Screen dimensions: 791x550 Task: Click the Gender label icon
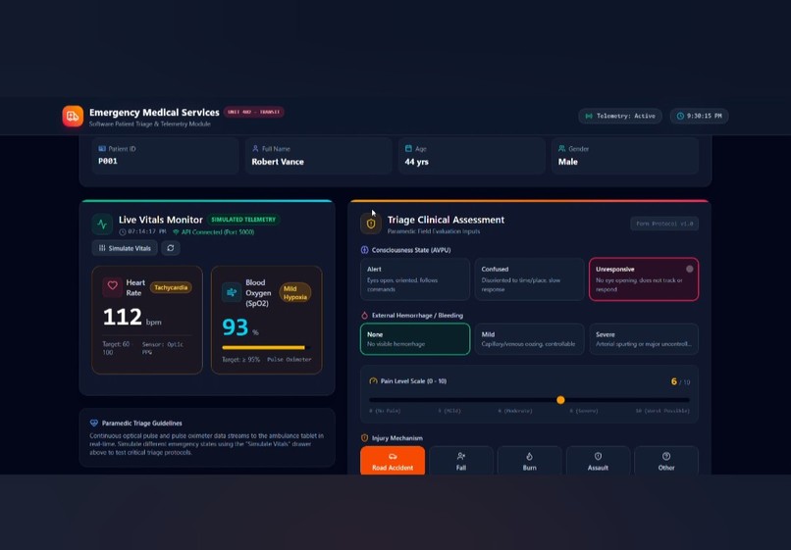pos(562,149)
